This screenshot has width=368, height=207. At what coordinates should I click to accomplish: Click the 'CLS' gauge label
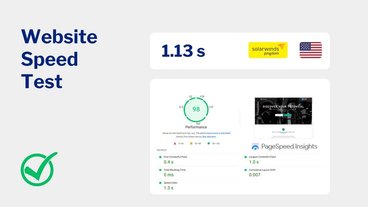point(181,107)
